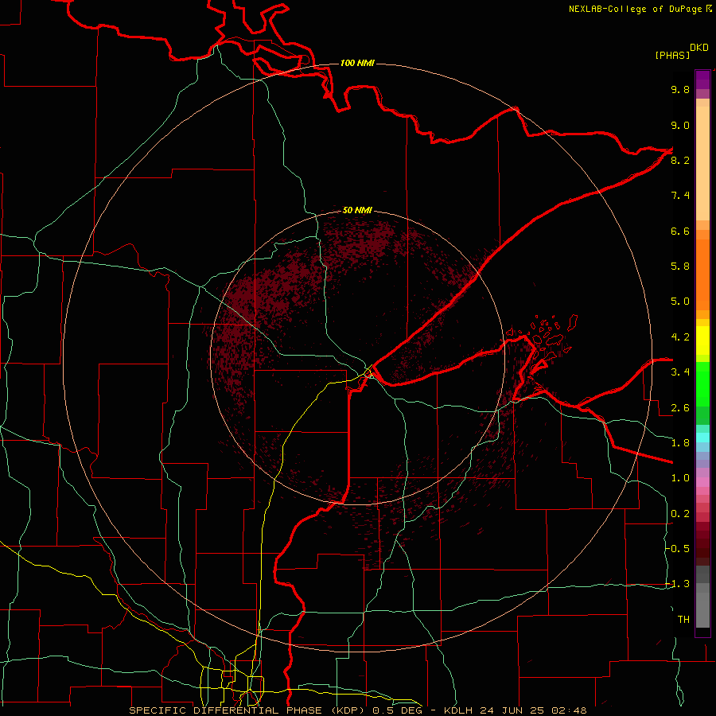
Task: Click the -1.3 scale value
Action: click(678, 584)
